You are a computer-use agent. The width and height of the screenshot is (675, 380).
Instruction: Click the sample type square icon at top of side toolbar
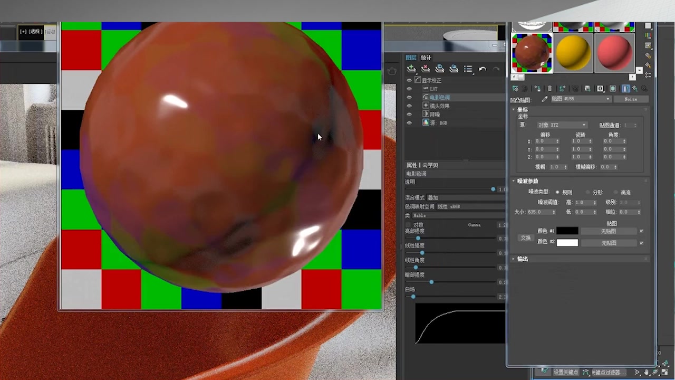648,25
